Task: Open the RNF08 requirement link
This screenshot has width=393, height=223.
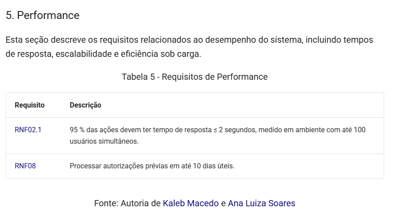Action: pos(25,166)
